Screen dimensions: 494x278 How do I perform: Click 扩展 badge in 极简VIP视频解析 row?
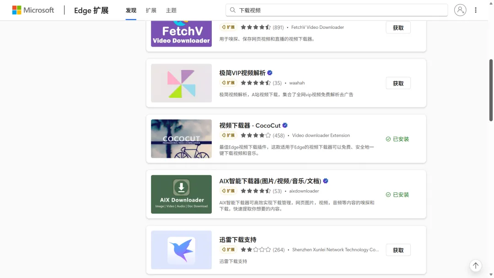pyautogui.click(x=228, y=83)
